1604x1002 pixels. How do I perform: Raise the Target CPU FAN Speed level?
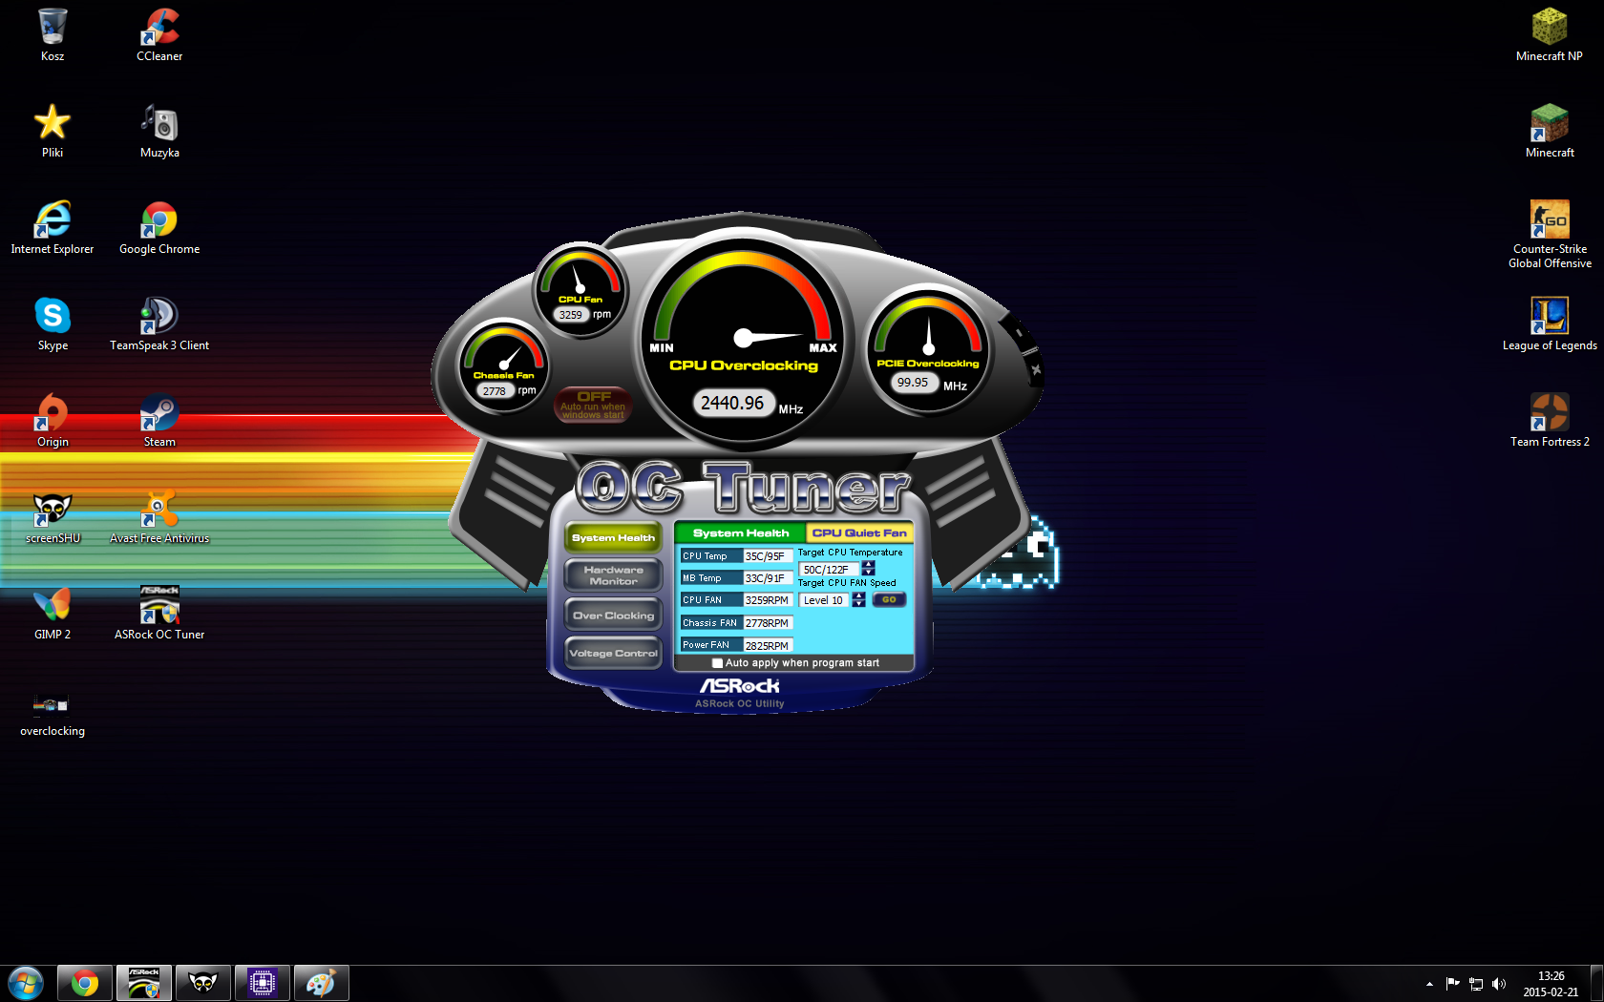click(x=859, y=595)
